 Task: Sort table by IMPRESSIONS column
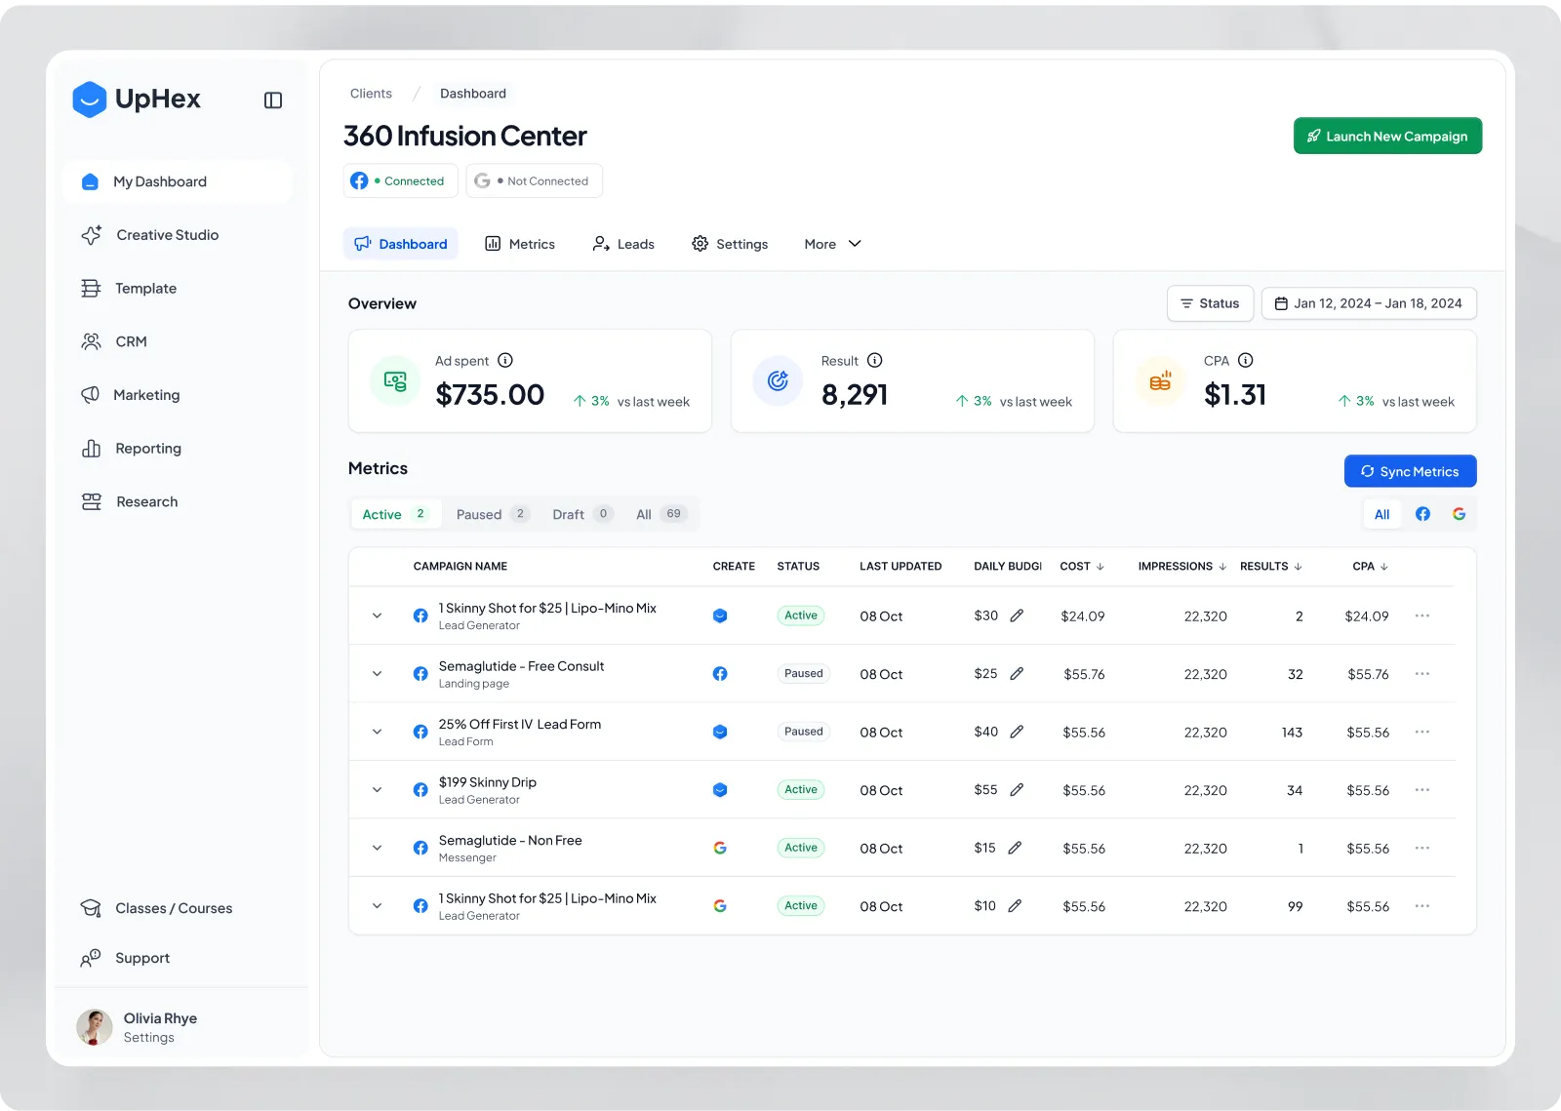coord(1181,566)
